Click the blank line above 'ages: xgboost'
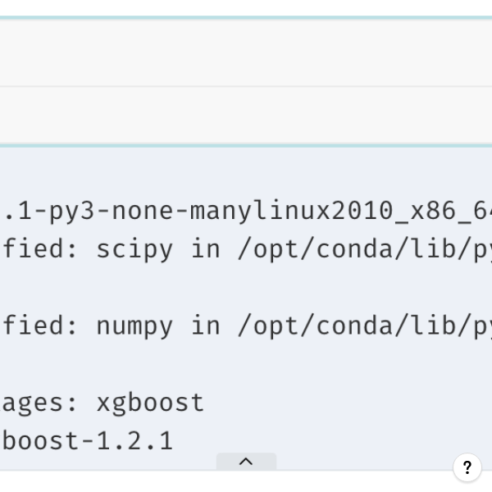This screenshot has width=492, height=492. pyautogui.click(x=246, y=365)
